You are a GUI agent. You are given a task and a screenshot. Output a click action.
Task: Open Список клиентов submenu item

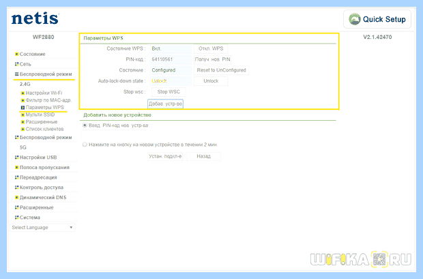(x=44, y=129)
